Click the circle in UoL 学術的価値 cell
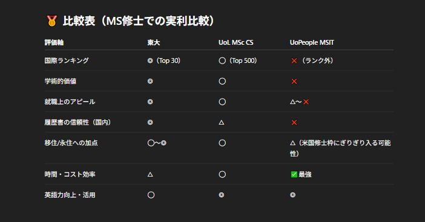 [x=222, y=81]
